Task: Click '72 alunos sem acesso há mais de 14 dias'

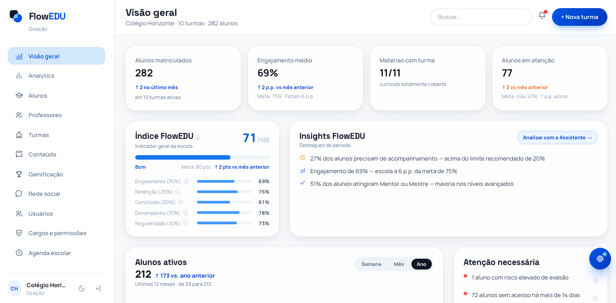Action: [526, 295]
